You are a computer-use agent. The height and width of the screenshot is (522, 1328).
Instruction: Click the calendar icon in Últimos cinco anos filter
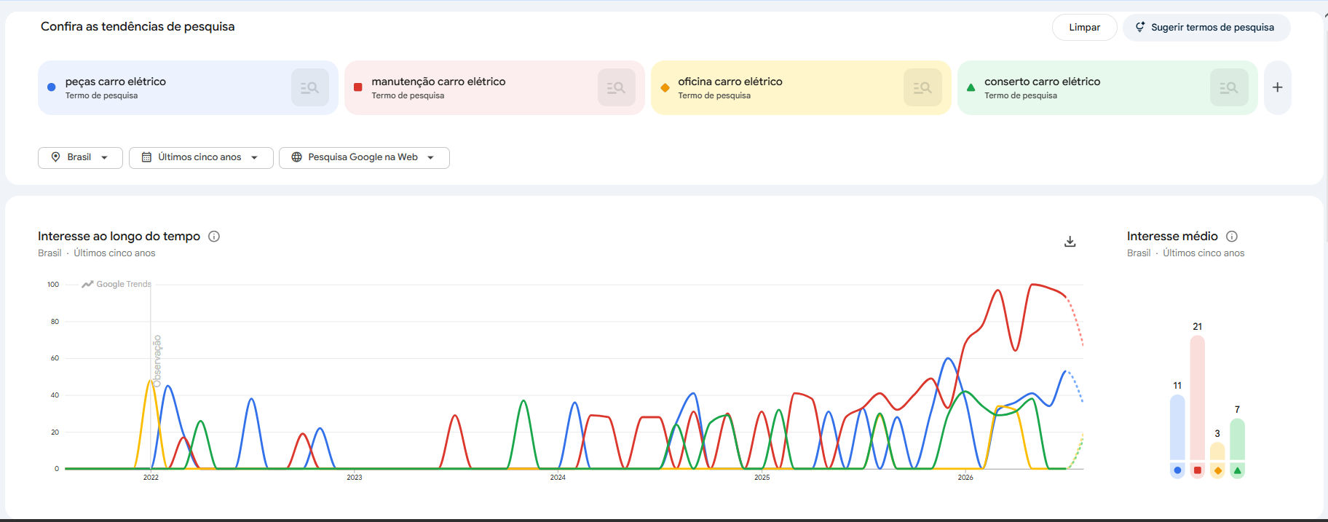click(146, 157)
